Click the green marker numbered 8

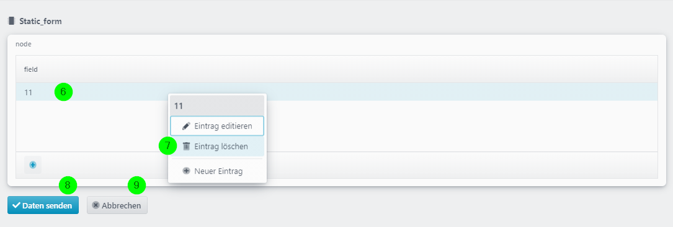point(68,186)
